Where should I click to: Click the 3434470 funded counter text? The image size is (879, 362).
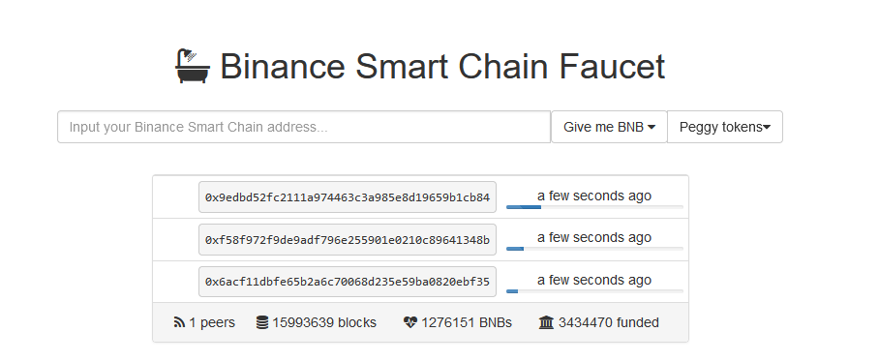tap(608, 322)
